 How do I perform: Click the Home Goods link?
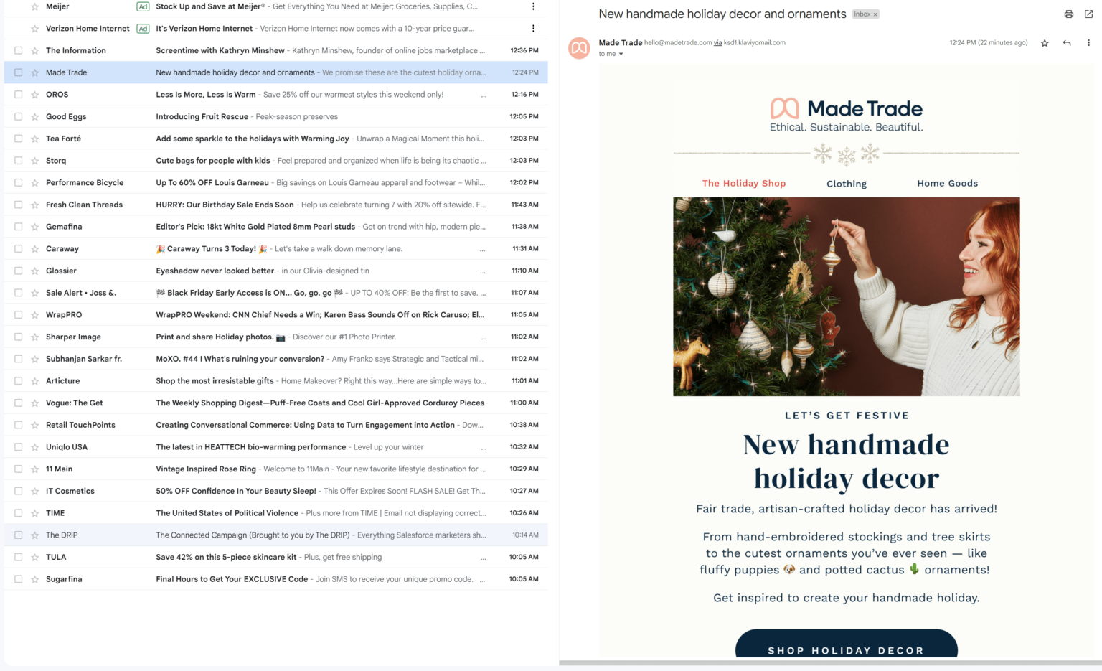coord(946,183)
